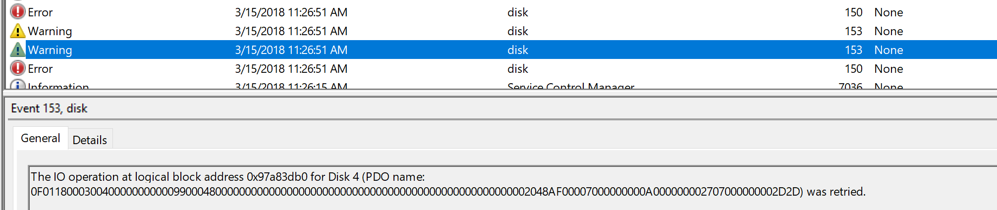Click the "Event 153, disk" header
The image size is (997, 210).
[49, 108]
